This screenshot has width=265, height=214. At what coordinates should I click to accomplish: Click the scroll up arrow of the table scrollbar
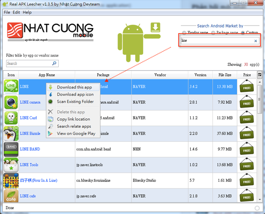pyautogui.click(x=260, y=82)
